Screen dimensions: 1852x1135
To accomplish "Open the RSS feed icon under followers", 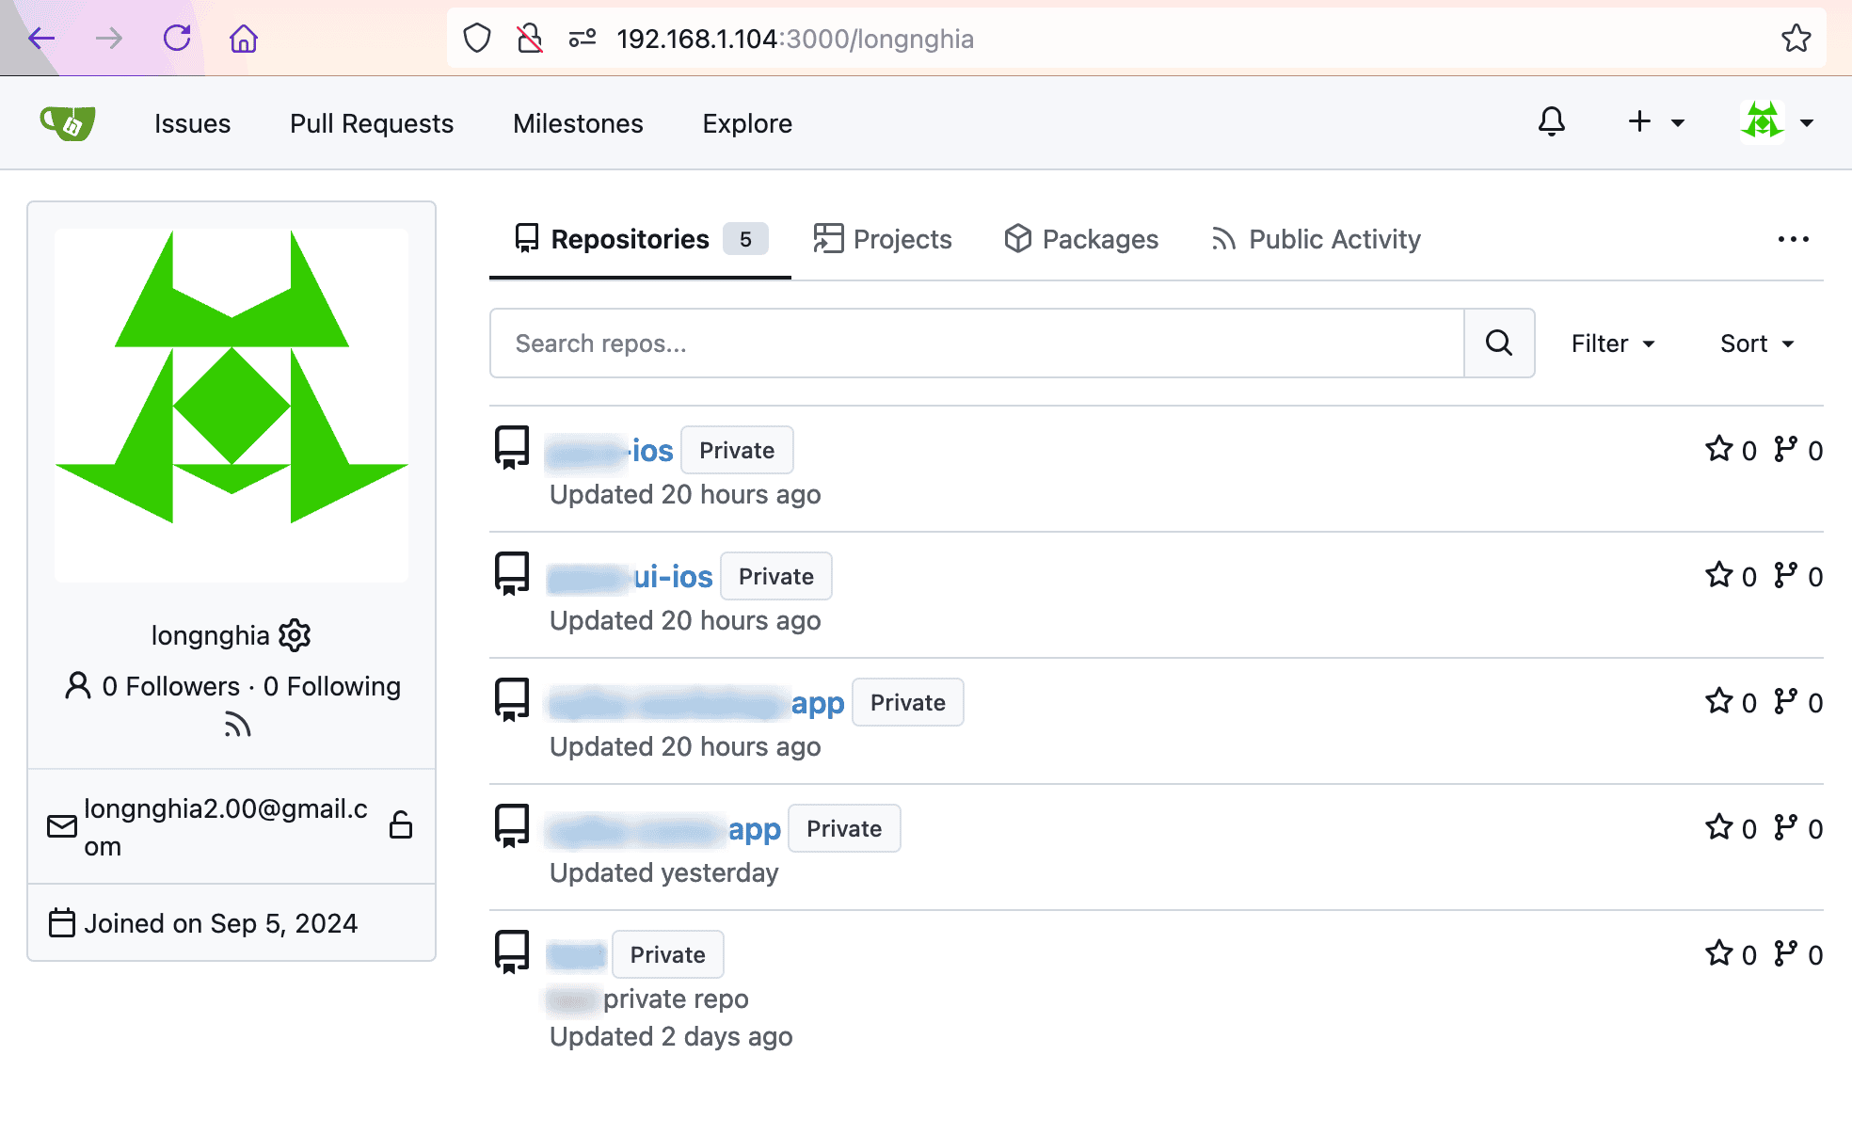I will tap(237, 725).
